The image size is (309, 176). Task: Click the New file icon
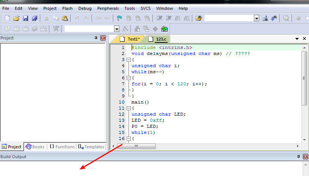(x=8, y=18)
